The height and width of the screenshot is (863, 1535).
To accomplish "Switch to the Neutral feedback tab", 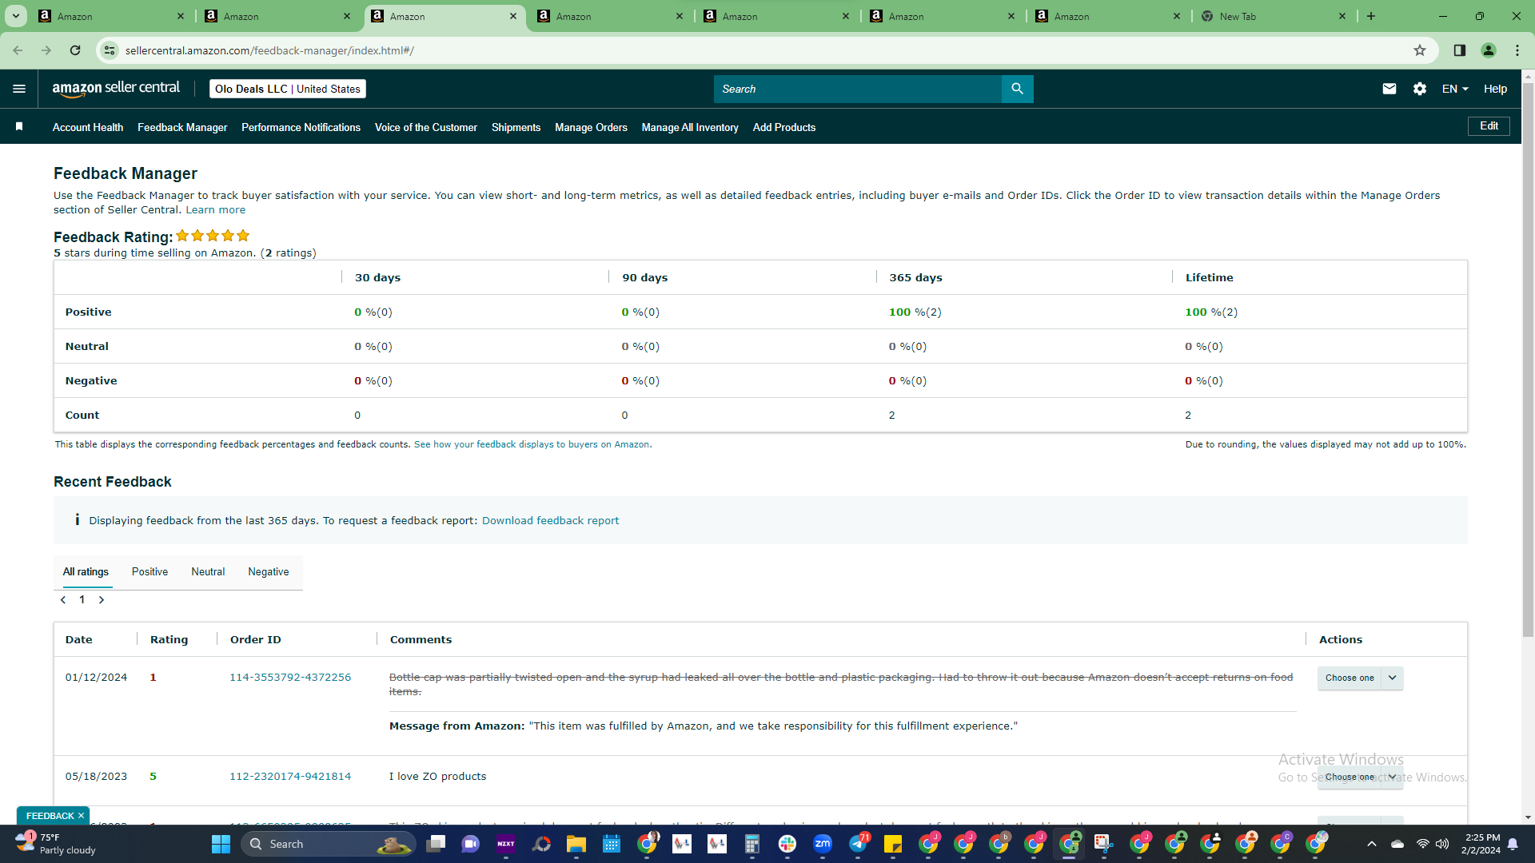I will tap(208, 571).
